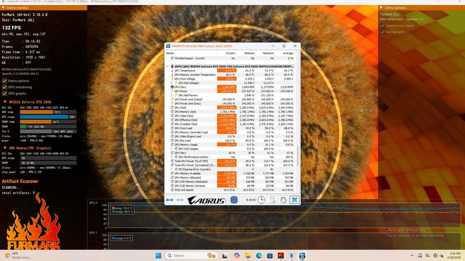Viewport: 465px width, 261px height.
Task: Click the blue chip flame icon in HWiNFO toolbar
Action: click(234, 200)
